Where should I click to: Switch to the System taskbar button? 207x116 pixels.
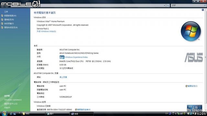click(82, 114)
